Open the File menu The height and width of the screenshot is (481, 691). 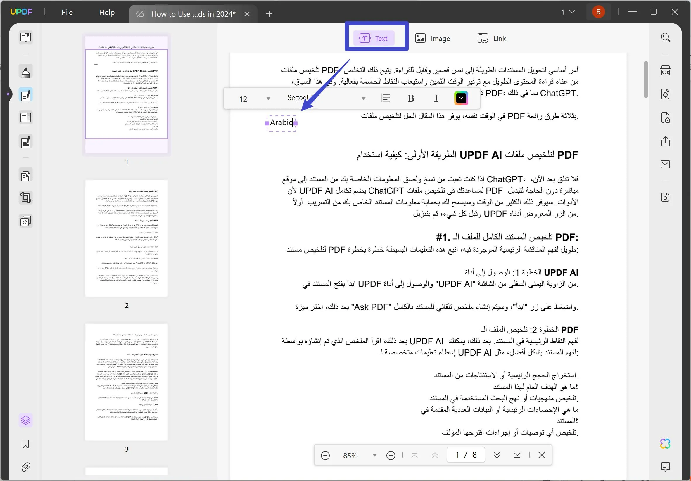(x=67, y=12)
